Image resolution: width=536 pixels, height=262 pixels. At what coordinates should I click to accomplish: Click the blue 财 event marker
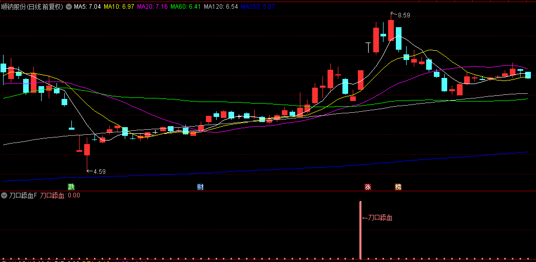[200, 187]
